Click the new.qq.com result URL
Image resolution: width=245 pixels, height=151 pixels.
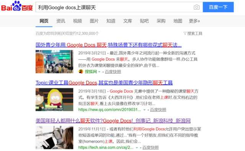(109, 110)
